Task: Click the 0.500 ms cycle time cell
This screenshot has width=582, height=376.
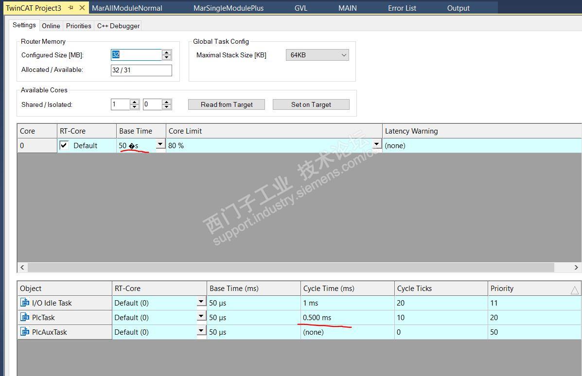Action: (x=348, y=317)
